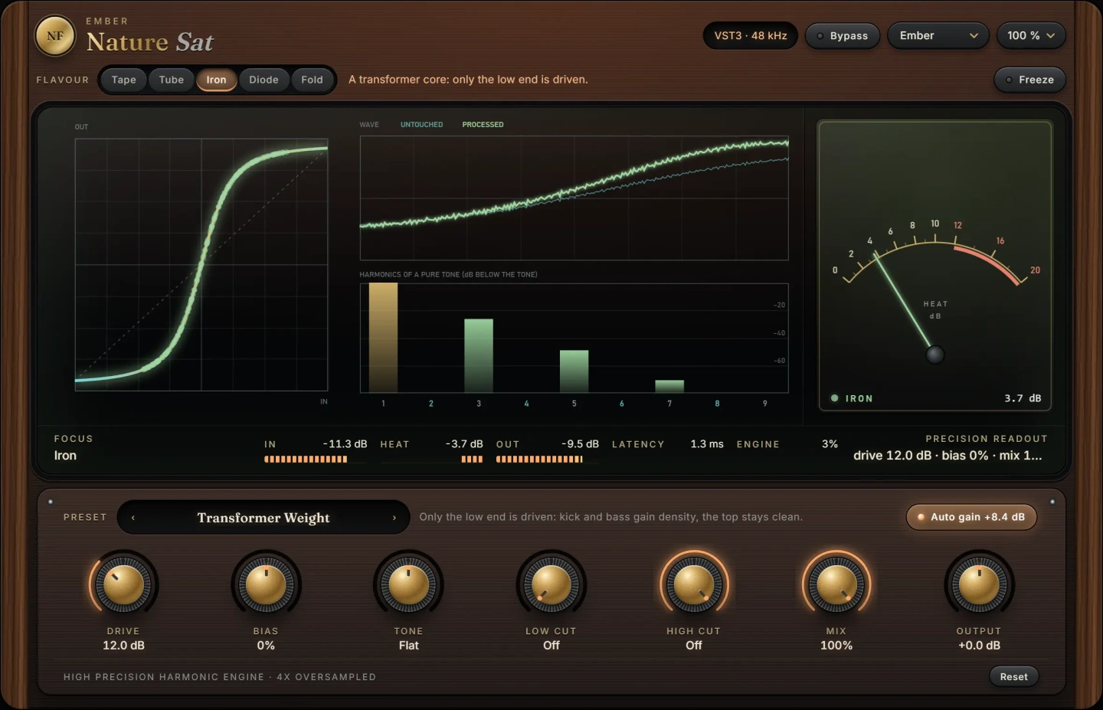Open the Ember theme dropdown
The width and height of the screenshot is (1103, 710).
point(938,36)
